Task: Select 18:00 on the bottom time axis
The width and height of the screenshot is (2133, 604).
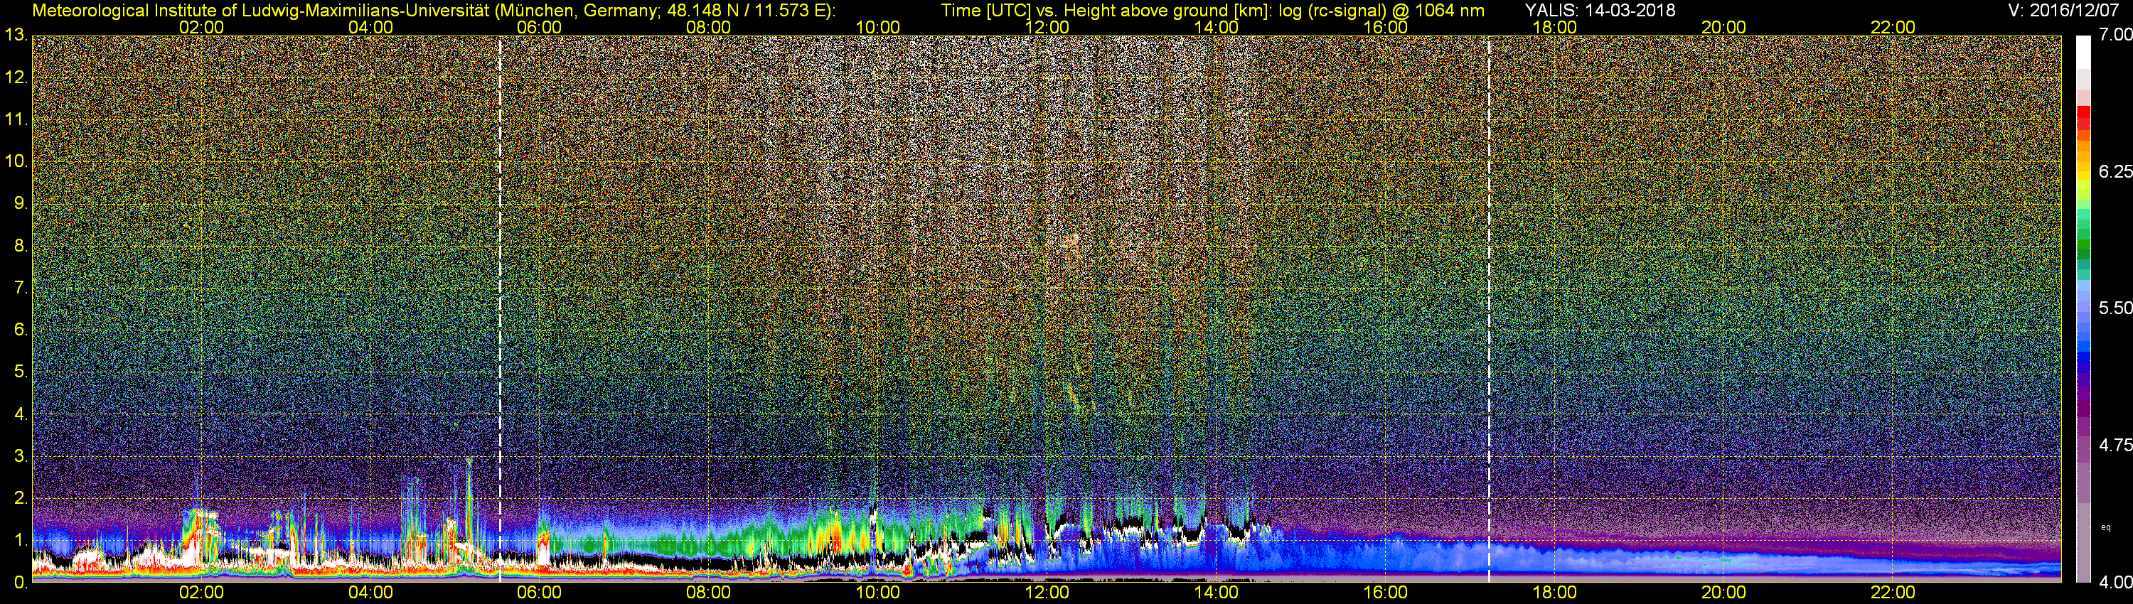Action: click(1554, 593)
